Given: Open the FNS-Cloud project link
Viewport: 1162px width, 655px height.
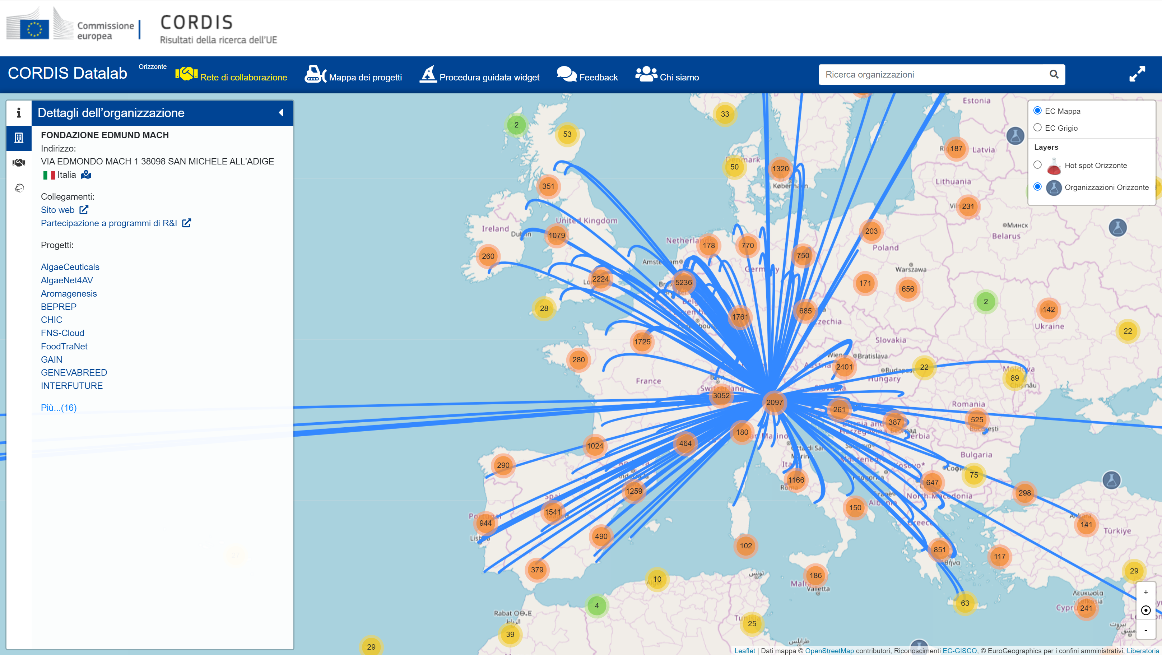Looking at the screenshot, I should [x=62, y=333].
